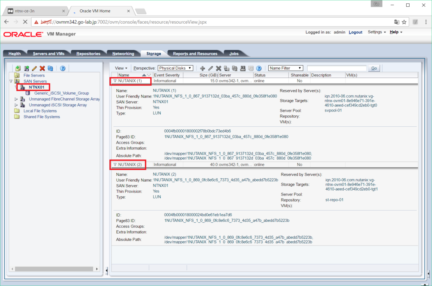Click the browser back arrow
Image resolution: width=432 pixels, height=286 pixels.
pyautogui.click(x=7, y=22)
